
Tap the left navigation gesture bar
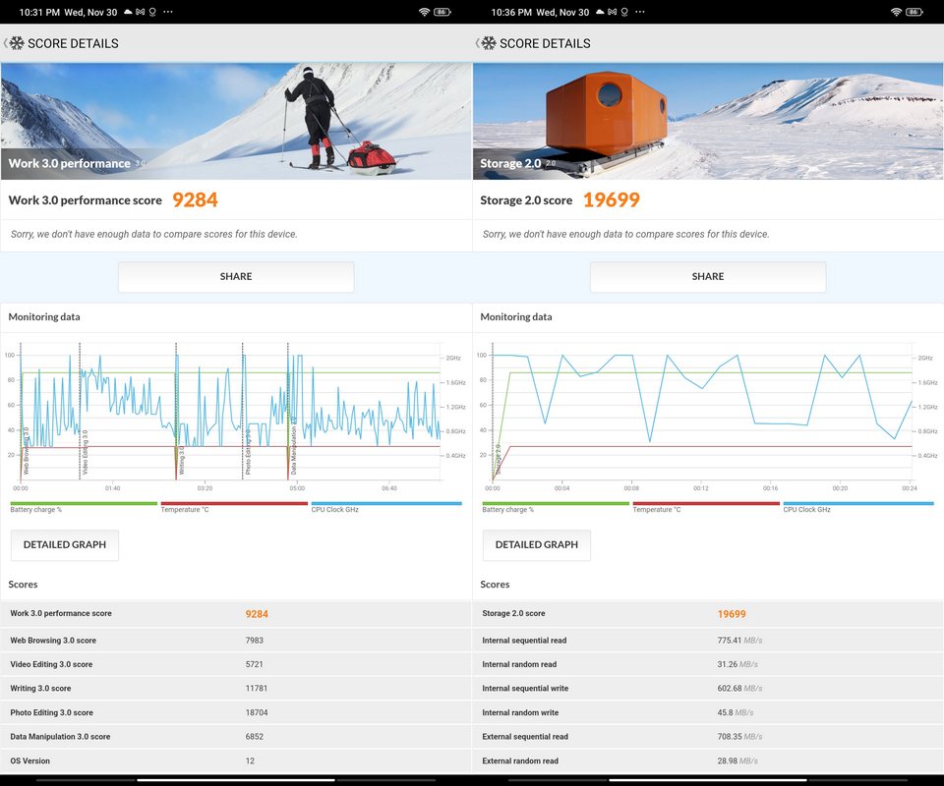(x=236, y=780)
